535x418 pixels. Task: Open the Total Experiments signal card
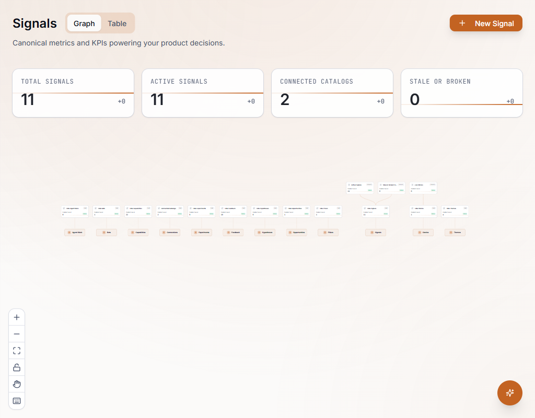(x=202, y=211)
